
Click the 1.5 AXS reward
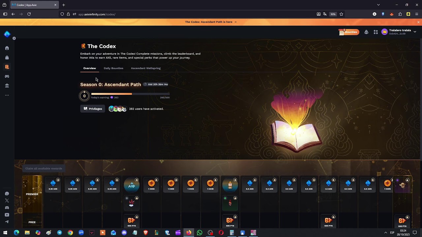pyautogui.click(x=328, y=185)
